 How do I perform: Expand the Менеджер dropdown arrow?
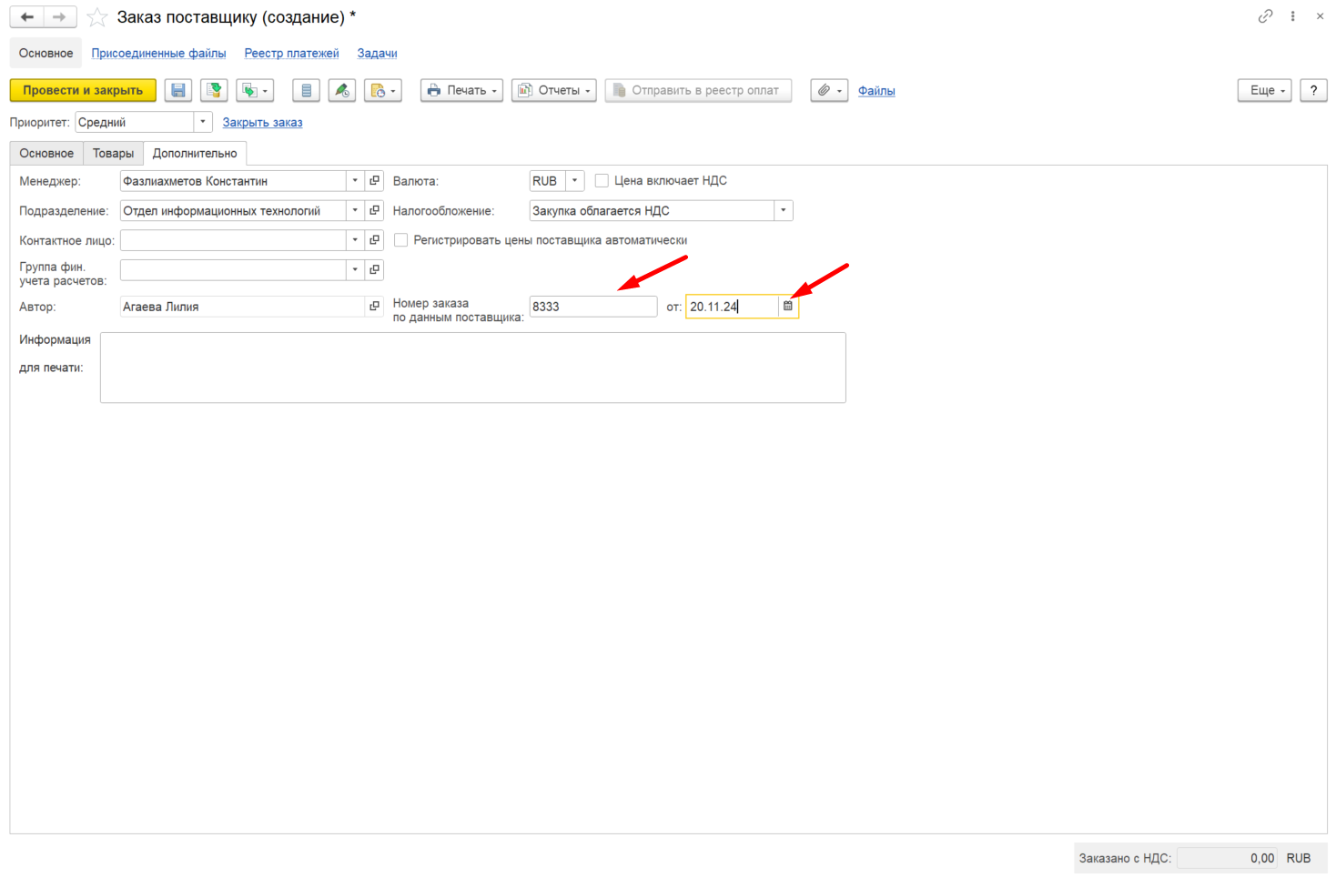click(355, 181)
